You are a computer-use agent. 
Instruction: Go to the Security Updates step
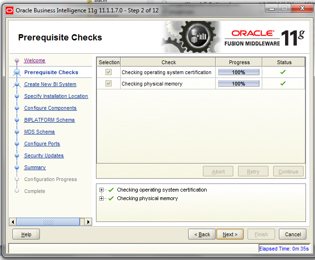pos(44,155)
